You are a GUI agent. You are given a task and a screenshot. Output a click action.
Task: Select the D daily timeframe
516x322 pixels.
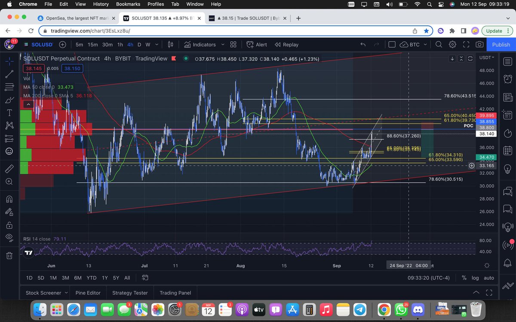(139, 45)
